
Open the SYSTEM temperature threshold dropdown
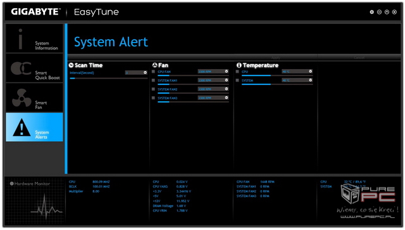[297, 80]
